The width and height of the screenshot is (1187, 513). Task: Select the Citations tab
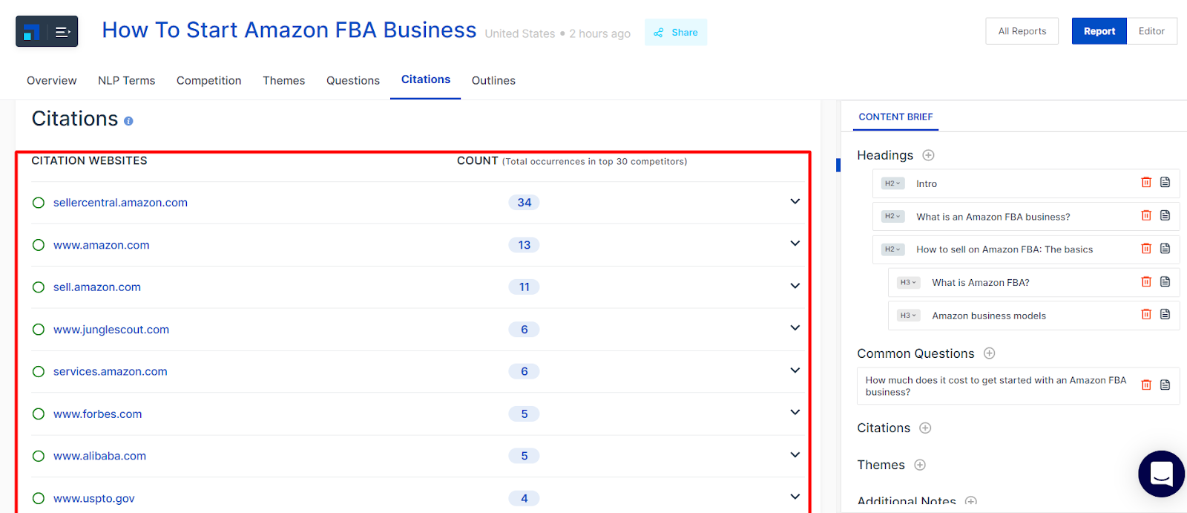[426, 79]
